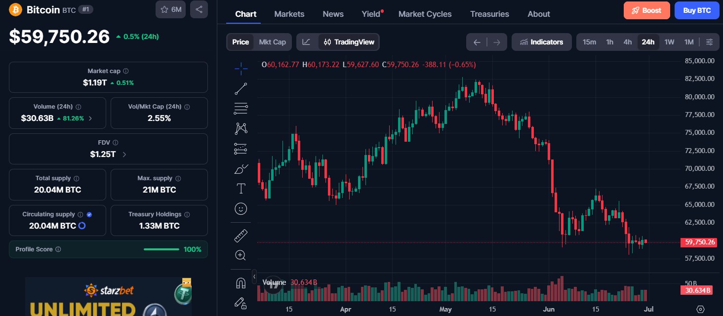723x316 pixels.
Task: Click the Volume indicator legend label
Action: [x=274, y=282]
